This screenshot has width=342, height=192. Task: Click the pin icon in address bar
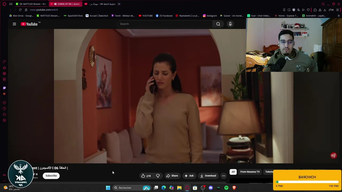point(284,10)
